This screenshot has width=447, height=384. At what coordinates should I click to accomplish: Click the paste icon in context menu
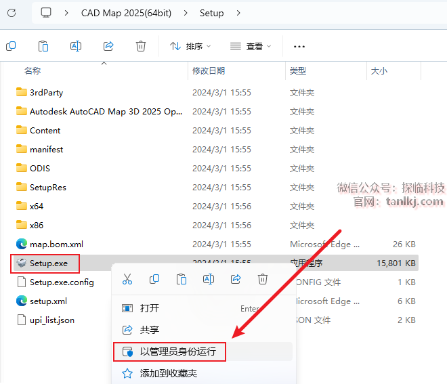[x=182, y=279]
